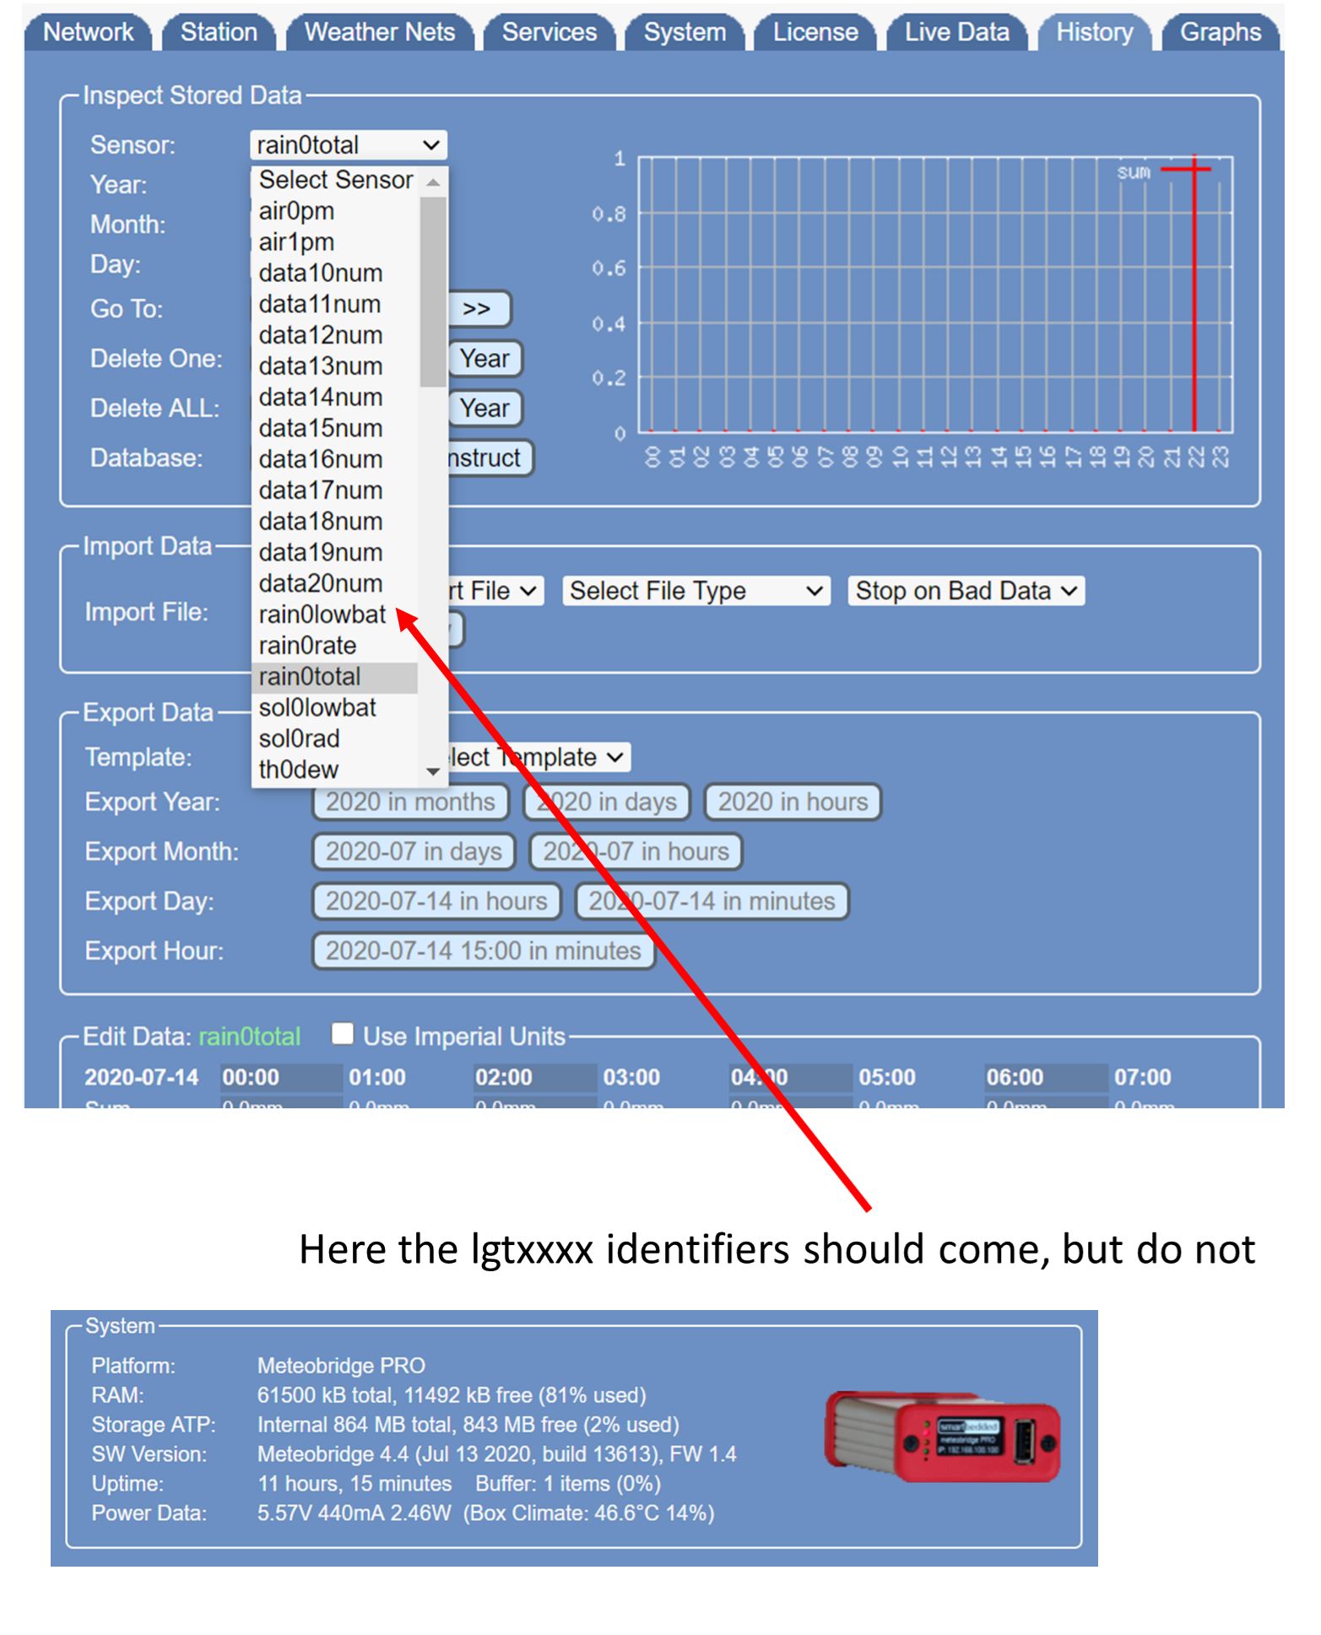Click green rain0total label in Edit Data
The image size is (1321, 1635).
[x=250, y=1037]
